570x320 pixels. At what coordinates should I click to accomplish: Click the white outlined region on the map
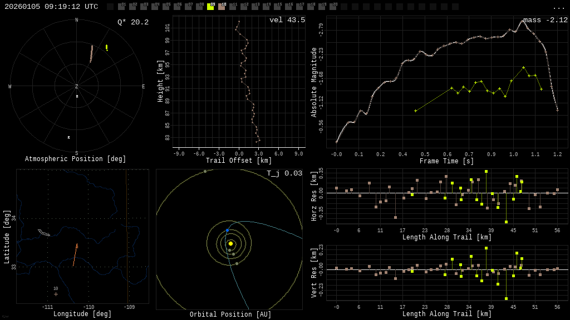click(x=43, y=232)
